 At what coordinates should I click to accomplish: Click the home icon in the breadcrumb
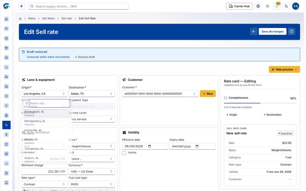(20, 18)
